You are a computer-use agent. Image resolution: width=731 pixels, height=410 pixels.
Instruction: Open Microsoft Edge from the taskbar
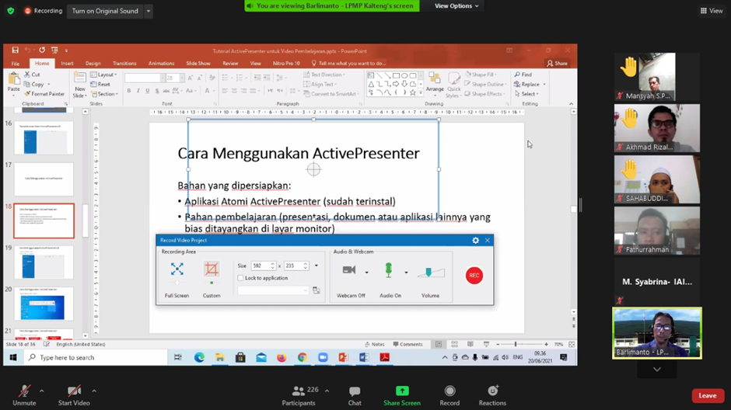[x=200, y=357]
